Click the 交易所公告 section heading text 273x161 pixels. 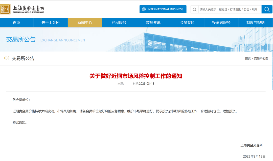coord(23,58)
